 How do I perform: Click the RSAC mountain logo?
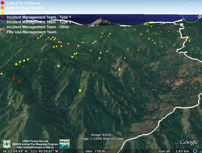point(64,144)
